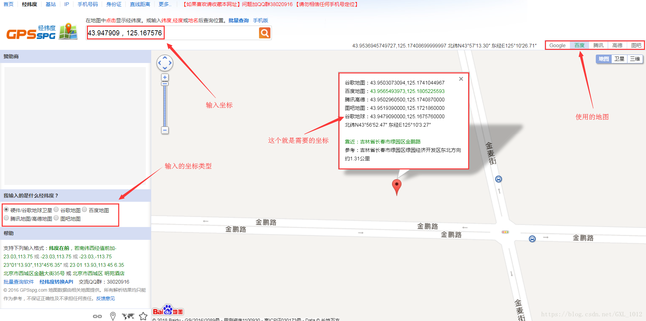The height and width of the screenshot is (321, 646).
Task: Switch map provider to 腾讯
Action: pyautogui.click(x=598, y=45)
